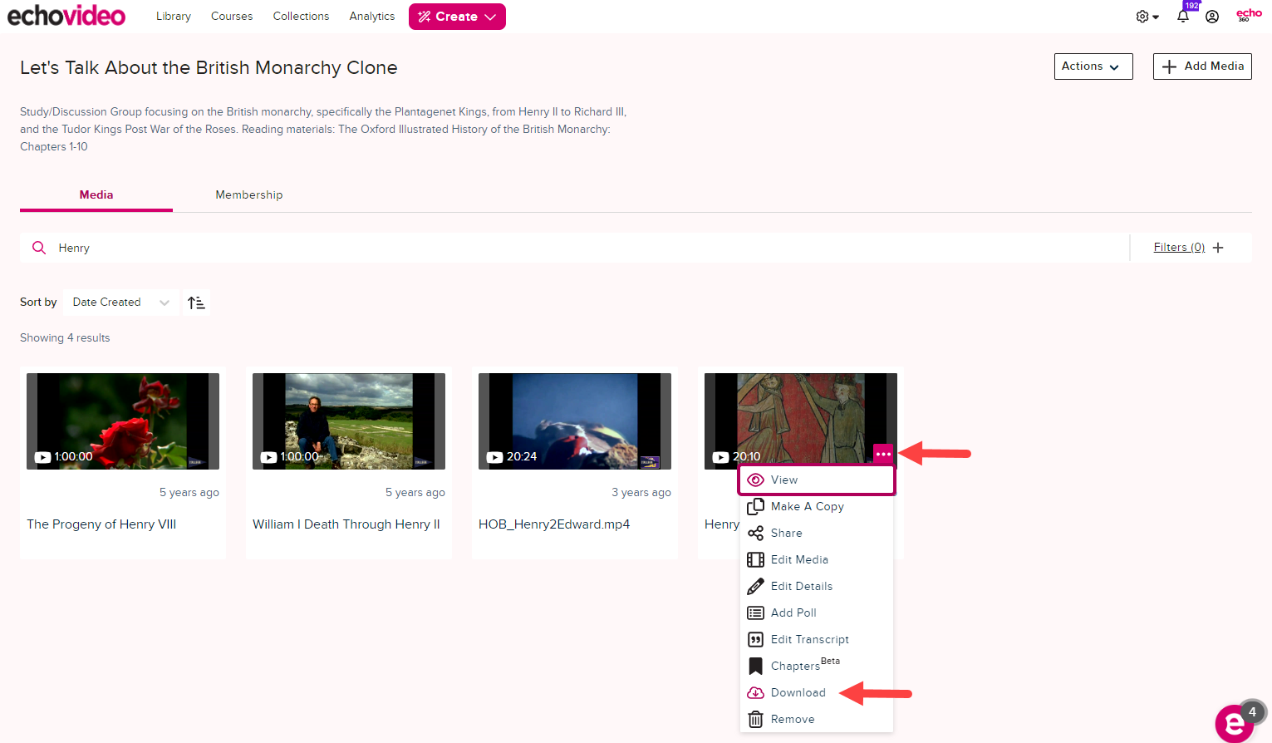
Task: Open The Progeny of Henry VIII thumbnail
Action: click(123, 421)
